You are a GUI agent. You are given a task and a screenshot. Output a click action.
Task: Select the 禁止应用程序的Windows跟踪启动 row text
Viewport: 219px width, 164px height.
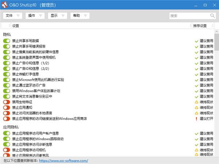point(38,139)
